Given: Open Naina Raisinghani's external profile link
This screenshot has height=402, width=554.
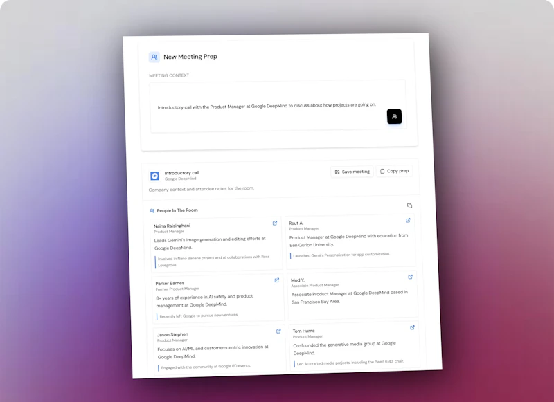Looking at the screenshot, I should coord(275,223).
